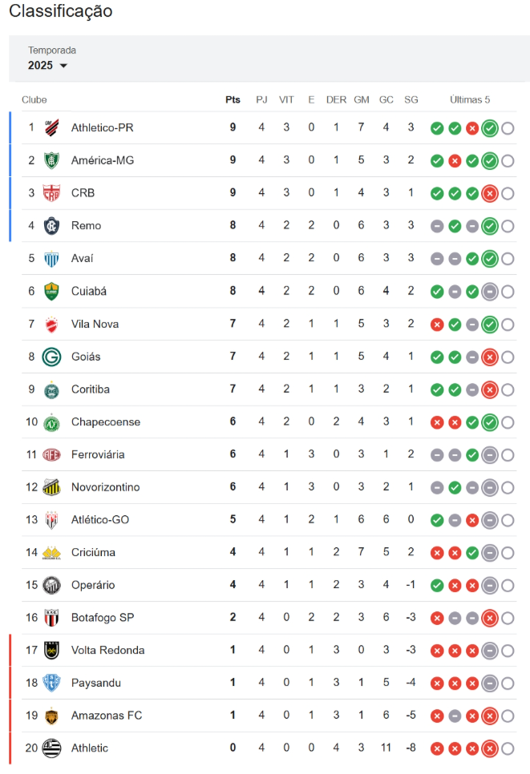The image size is (530, 774).
Task: Click Cuiabá's latest draw indicator
Action: point(489,292)
